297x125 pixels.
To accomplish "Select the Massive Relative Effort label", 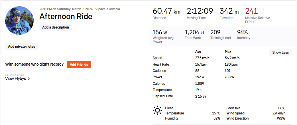I will (257, 20).
